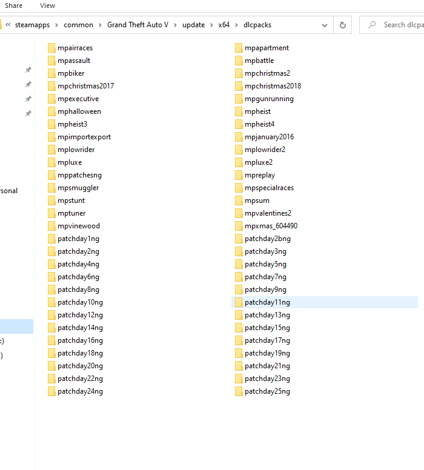Select the mpchristmas2 folder icon
The height and width of the screenshot is (470, 424).
click(239, 73)
